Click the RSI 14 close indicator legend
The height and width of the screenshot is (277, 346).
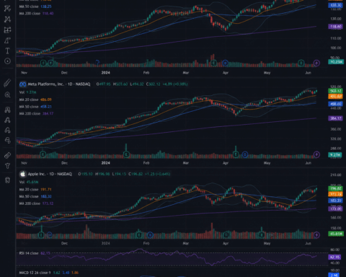[35, 253]
